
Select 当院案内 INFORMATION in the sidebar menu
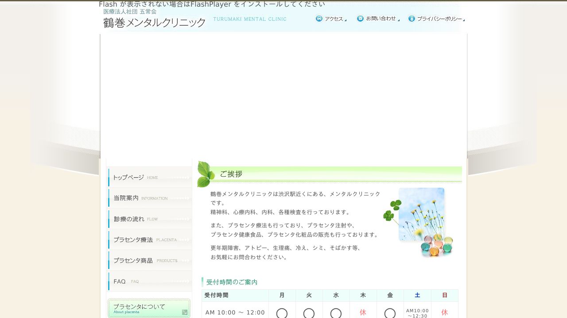coord(142,198)
